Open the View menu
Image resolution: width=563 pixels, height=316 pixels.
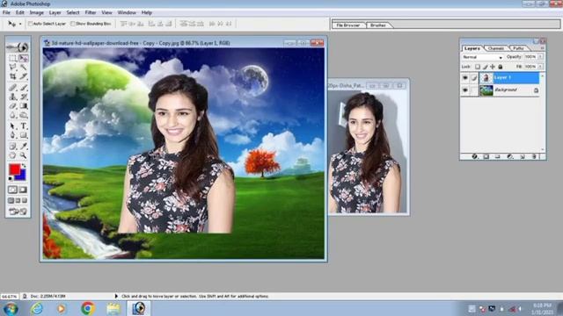(106, 12)
